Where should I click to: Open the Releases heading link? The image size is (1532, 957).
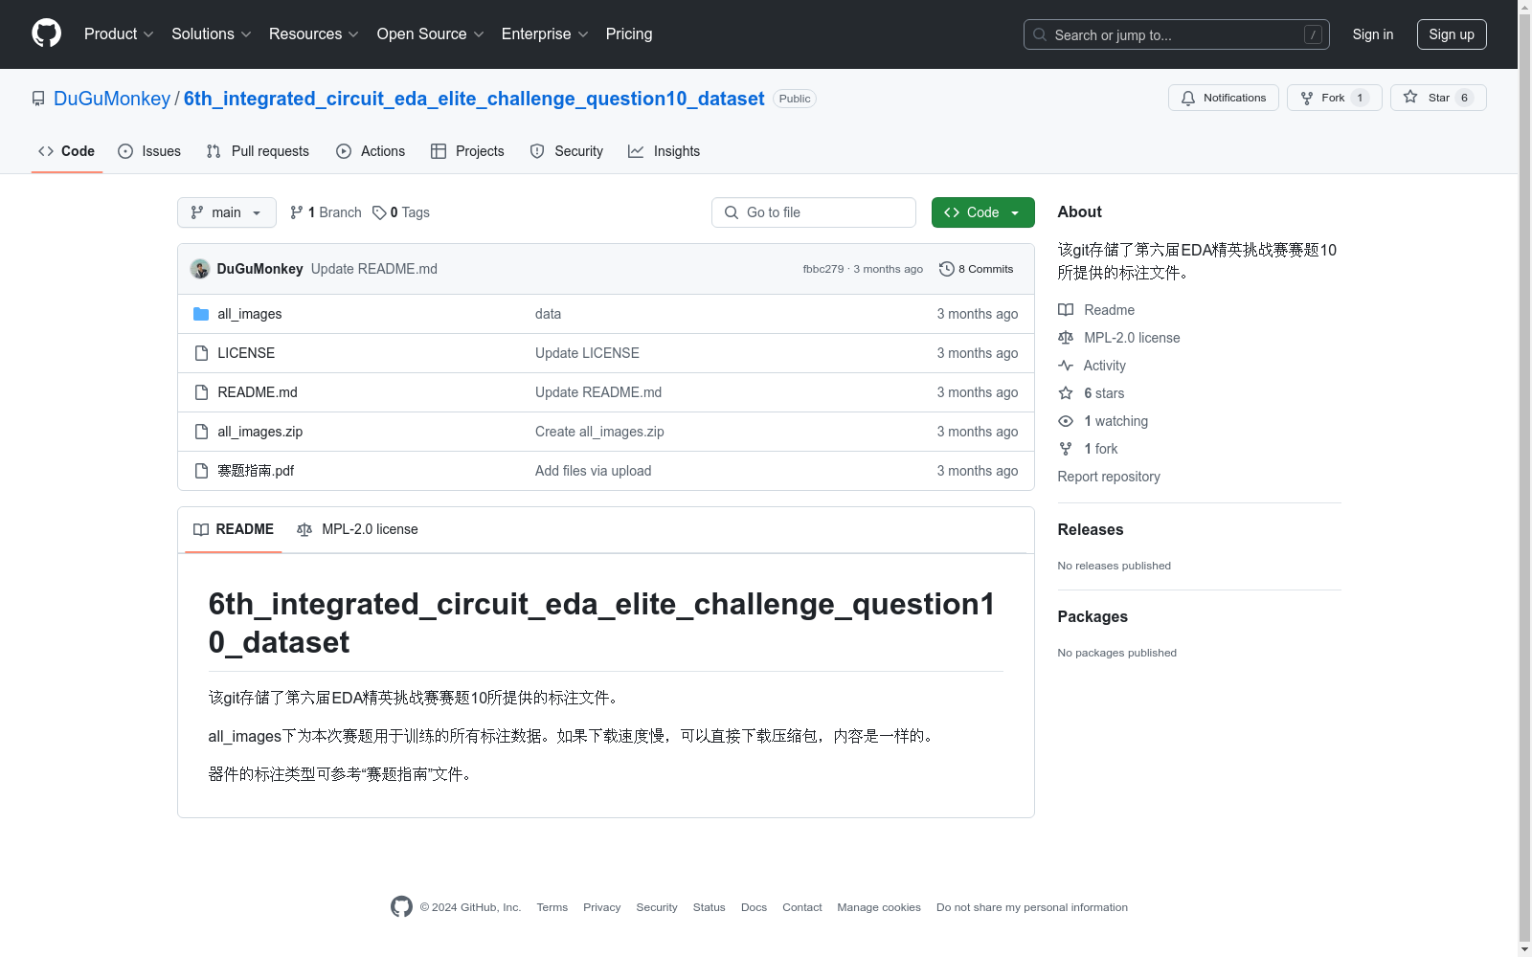(x=1091, y=529)
